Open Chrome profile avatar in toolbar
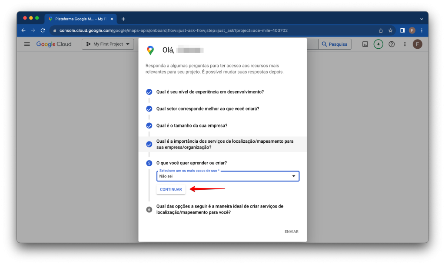Image resolution: width=445 pixels, height=265 pixels. point(412,30)
